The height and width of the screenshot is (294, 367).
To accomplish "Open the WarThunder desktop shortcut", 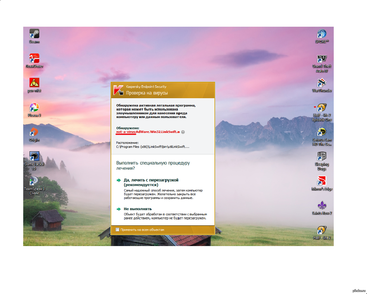I will point(322,85).
